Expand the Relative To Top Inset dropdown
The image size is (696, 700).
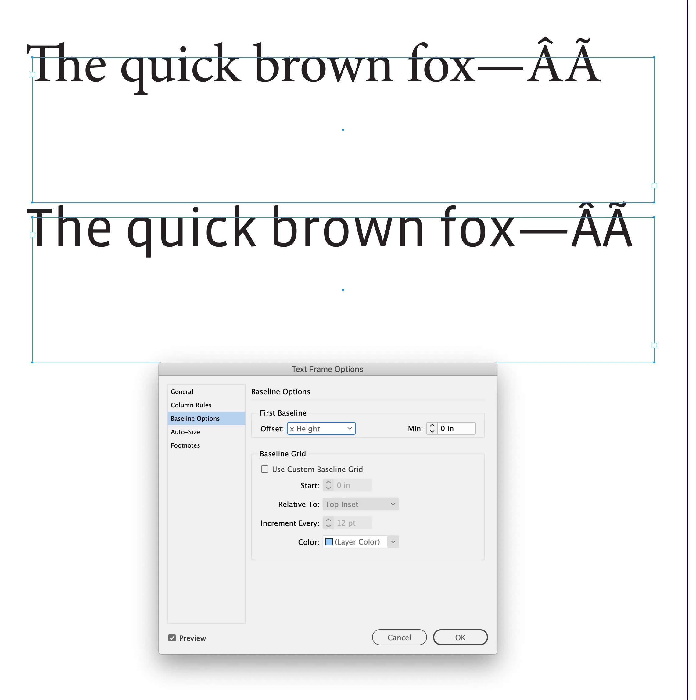[360, 504]
